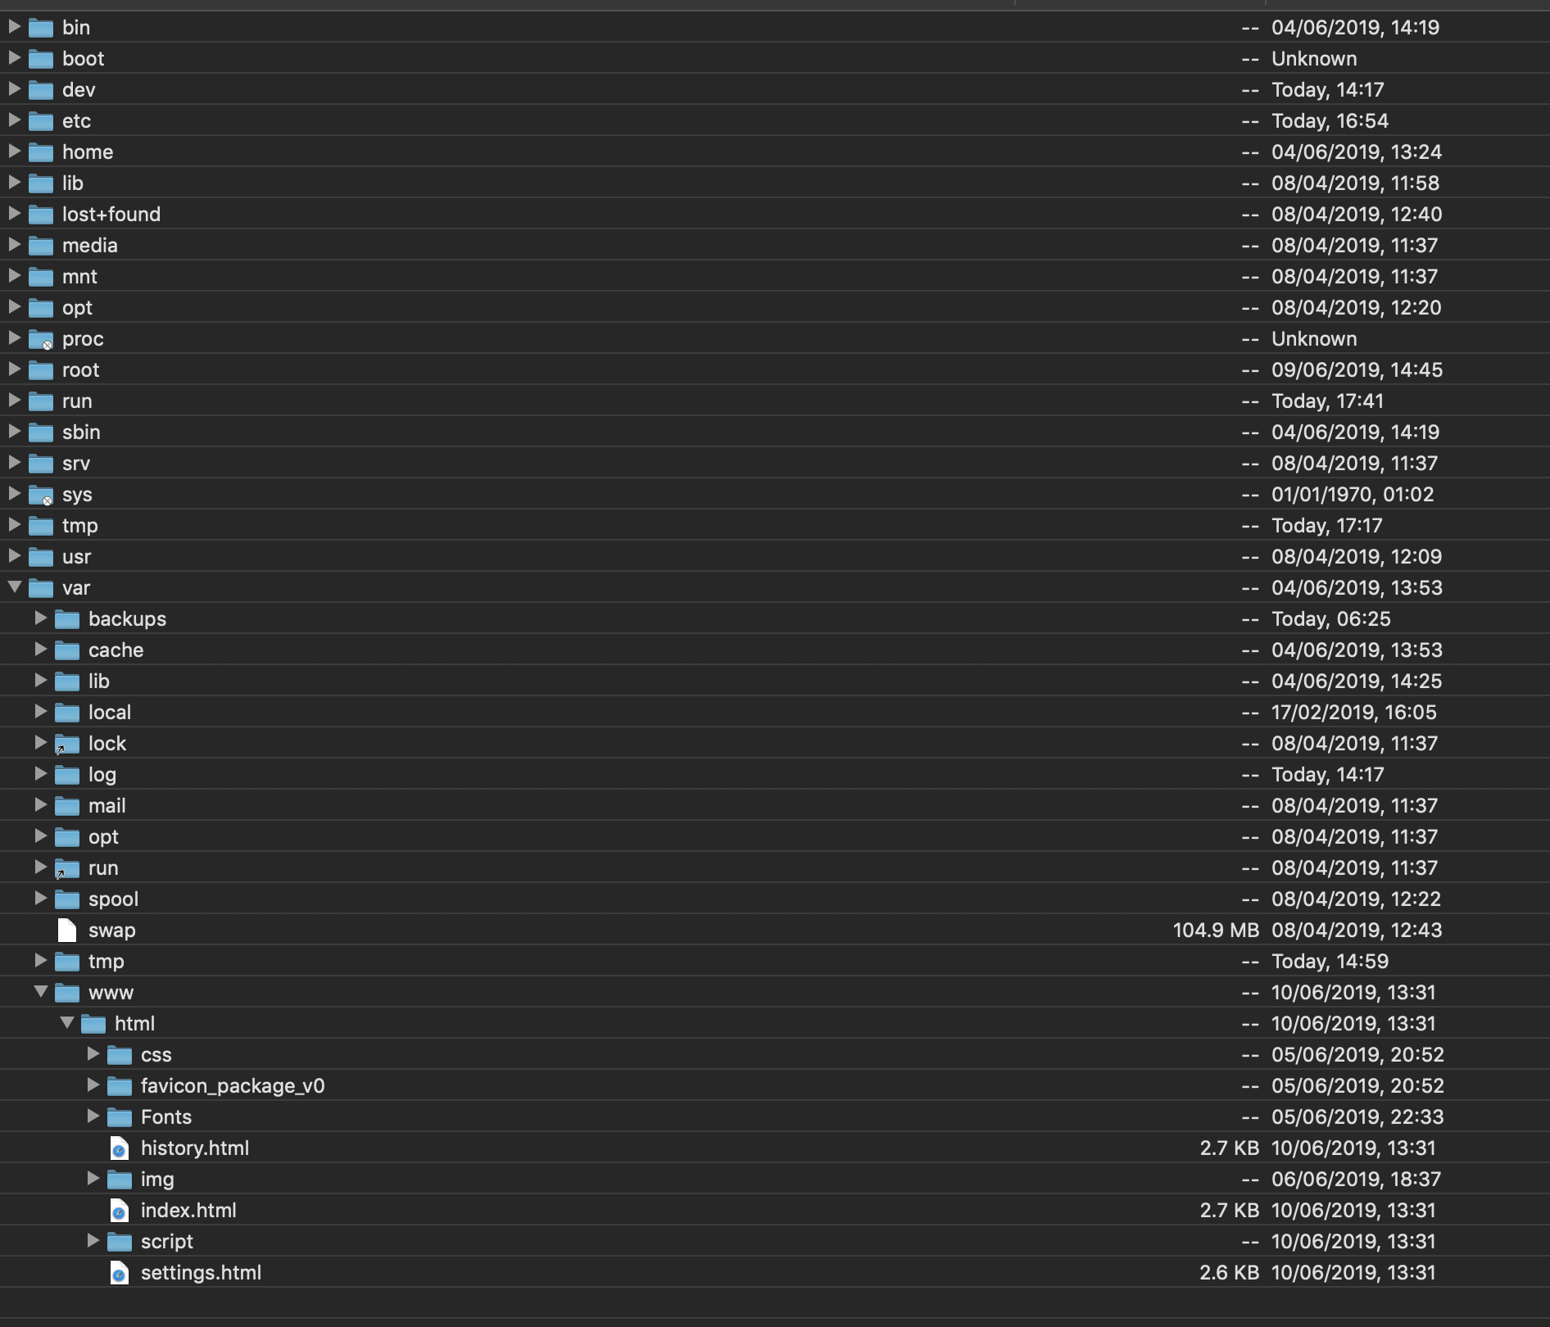Click the run alias folder icon under var
This screenshot has height=1327, width=1550.
(x=67, y=868)
